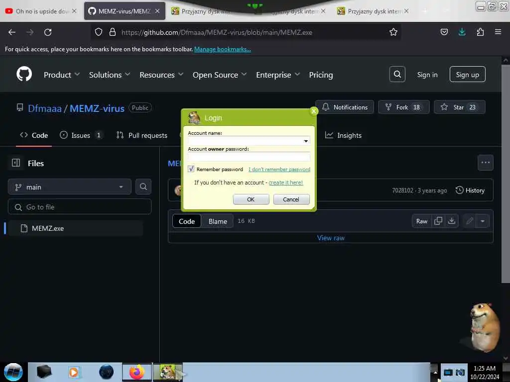Image resolution: width=510 pixels, height=382 pixels.
Task: Switch to the YouTube 'Oh no is upside down' tab
Action: tap(41, 11)
